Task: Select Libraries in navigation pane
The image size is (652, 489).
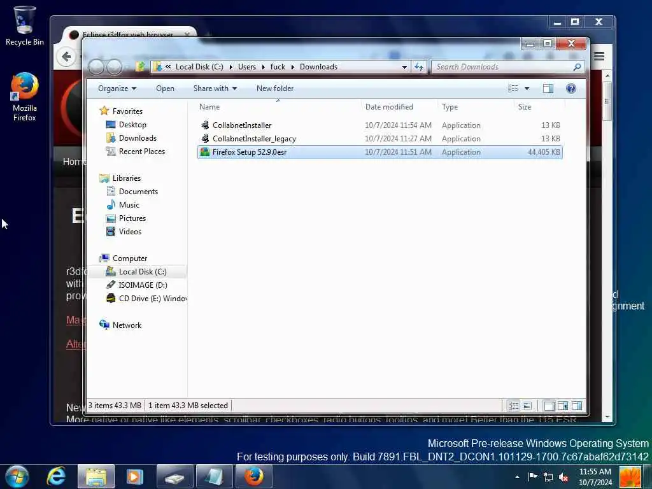Action: pyautogui.click(x=127, y=178)
